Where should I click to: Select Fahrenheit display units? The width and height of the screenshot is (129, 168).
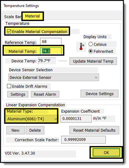coord(91,51)
